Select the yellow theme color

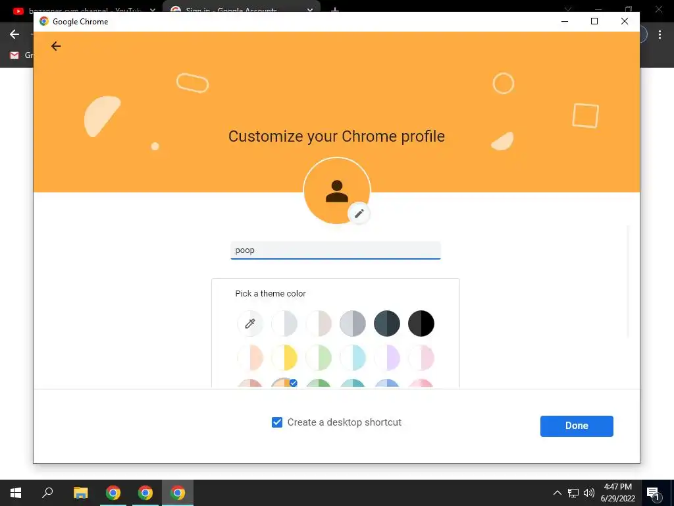tap(284, 358)
